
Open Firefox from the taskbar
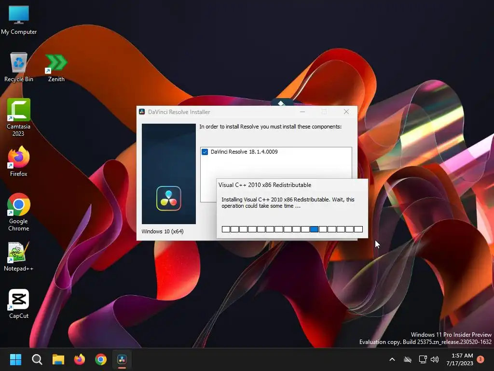tap(80, 359)
